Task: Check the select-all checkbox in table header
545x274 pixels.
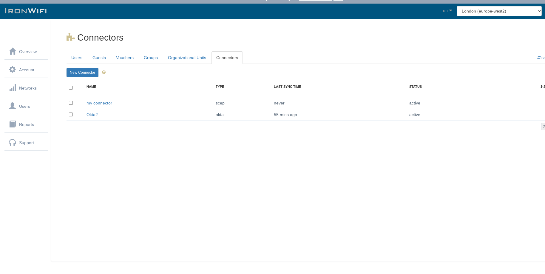Action: (x=71, y=87)
